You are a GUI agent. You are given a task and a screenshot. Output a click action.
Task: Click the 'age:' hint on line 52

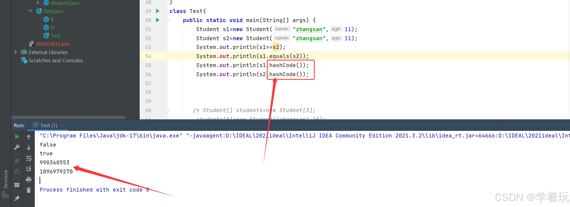[x=336, y=38]
